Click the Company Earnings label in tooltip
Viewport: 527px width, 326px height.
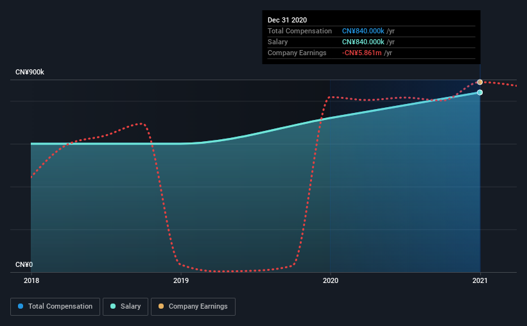coord(297,53)
